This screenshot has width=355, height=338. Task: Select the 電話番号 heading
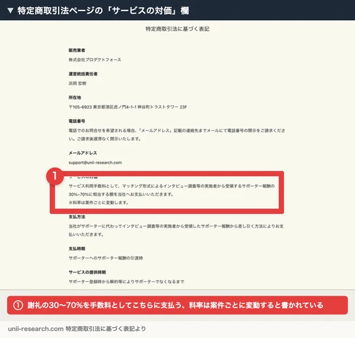click(77, 121)
